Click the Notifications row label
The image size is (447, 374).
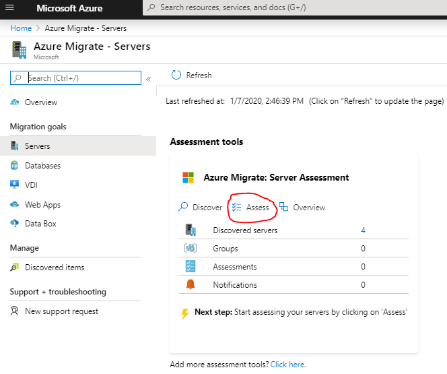point(235,285)
